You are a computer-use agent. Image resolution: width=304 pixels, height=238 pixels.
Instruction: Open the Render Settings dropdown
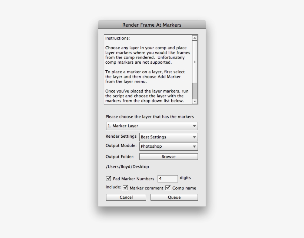[x=169, y=137]
